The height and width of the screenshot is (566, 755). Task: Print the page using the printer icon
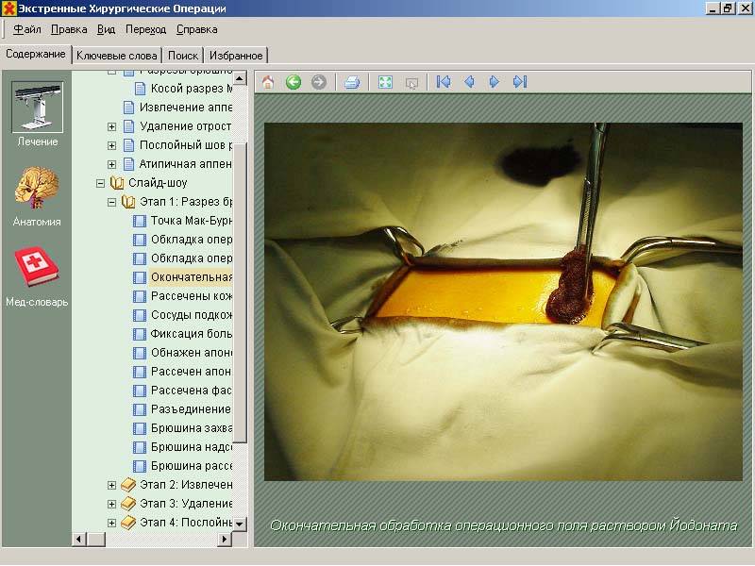click(x=352, y=82)
